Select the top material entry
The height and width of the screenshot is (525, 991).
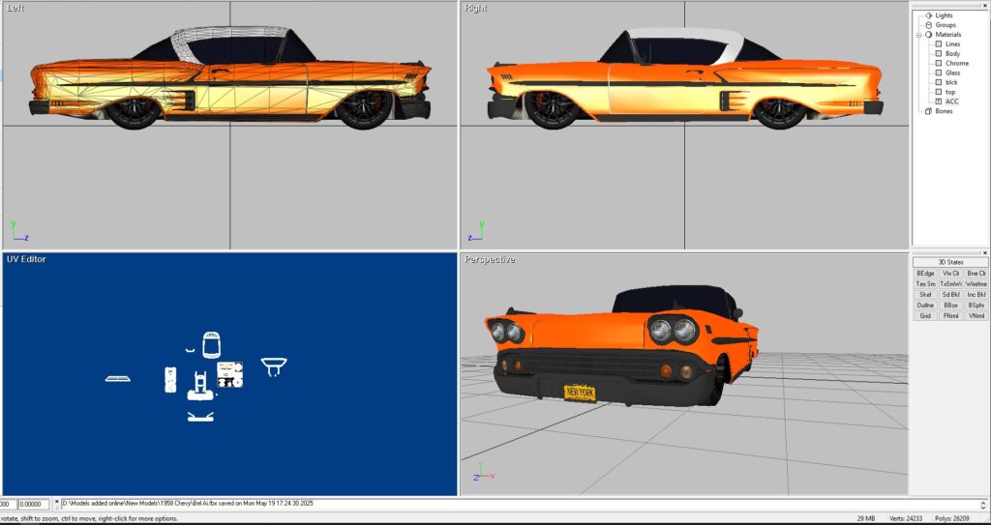pos(950,92)
